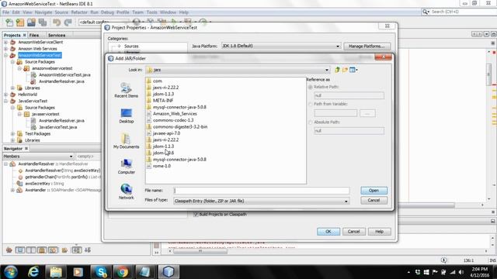497x279 pixels.
Task: Open Google Chrome from the taskbar
Action: [123, 272]
